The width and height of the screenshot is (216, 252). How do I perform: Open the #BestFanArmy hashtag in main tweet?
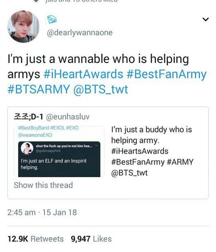(x=166, y=74)
